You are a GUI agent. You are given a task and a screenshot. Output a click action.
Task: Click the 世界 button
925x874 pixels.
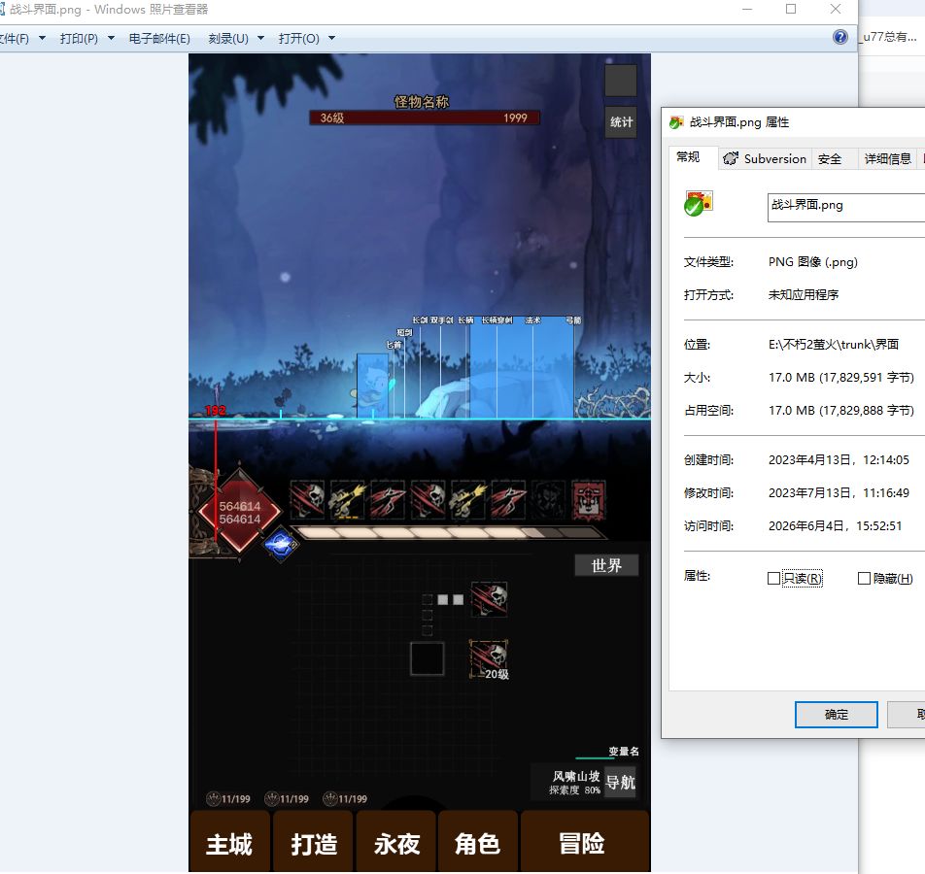coord(606,565)
